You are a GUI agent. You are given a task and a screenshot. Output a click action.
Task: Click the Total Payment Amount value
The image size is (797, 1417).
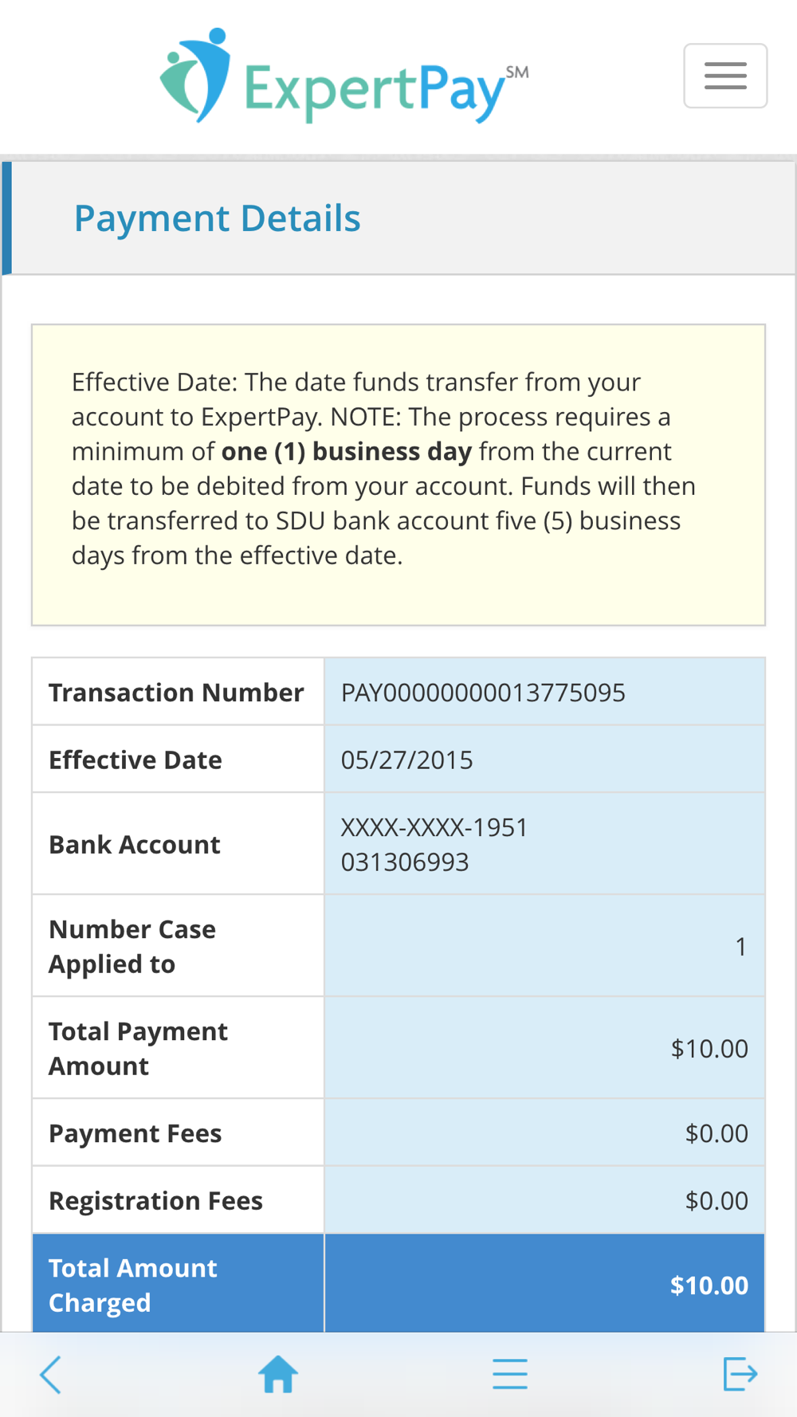[709, 1049]
